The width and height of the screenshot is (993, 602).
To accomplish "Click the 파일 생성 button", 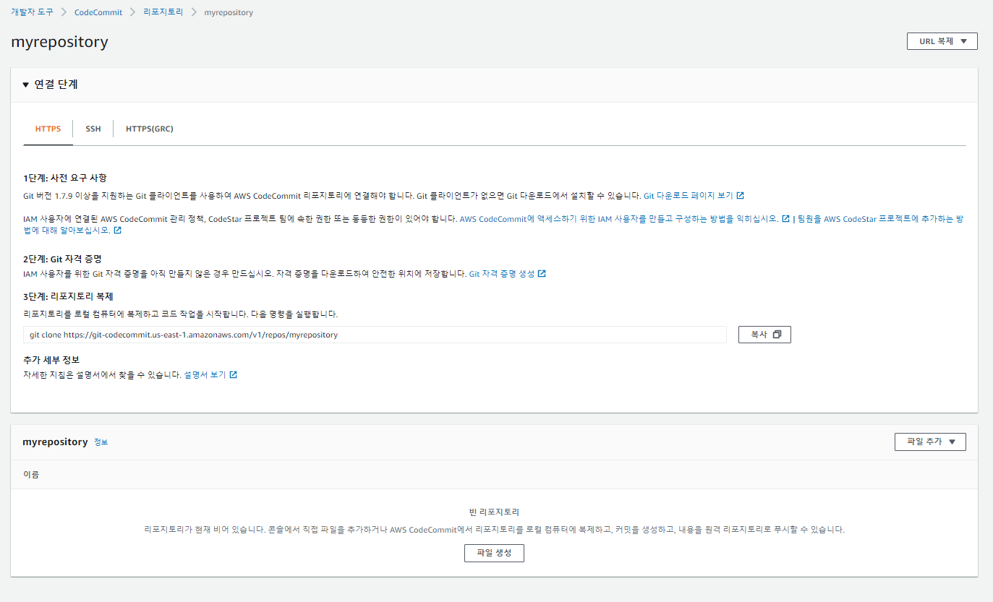I will pos(494,553).
